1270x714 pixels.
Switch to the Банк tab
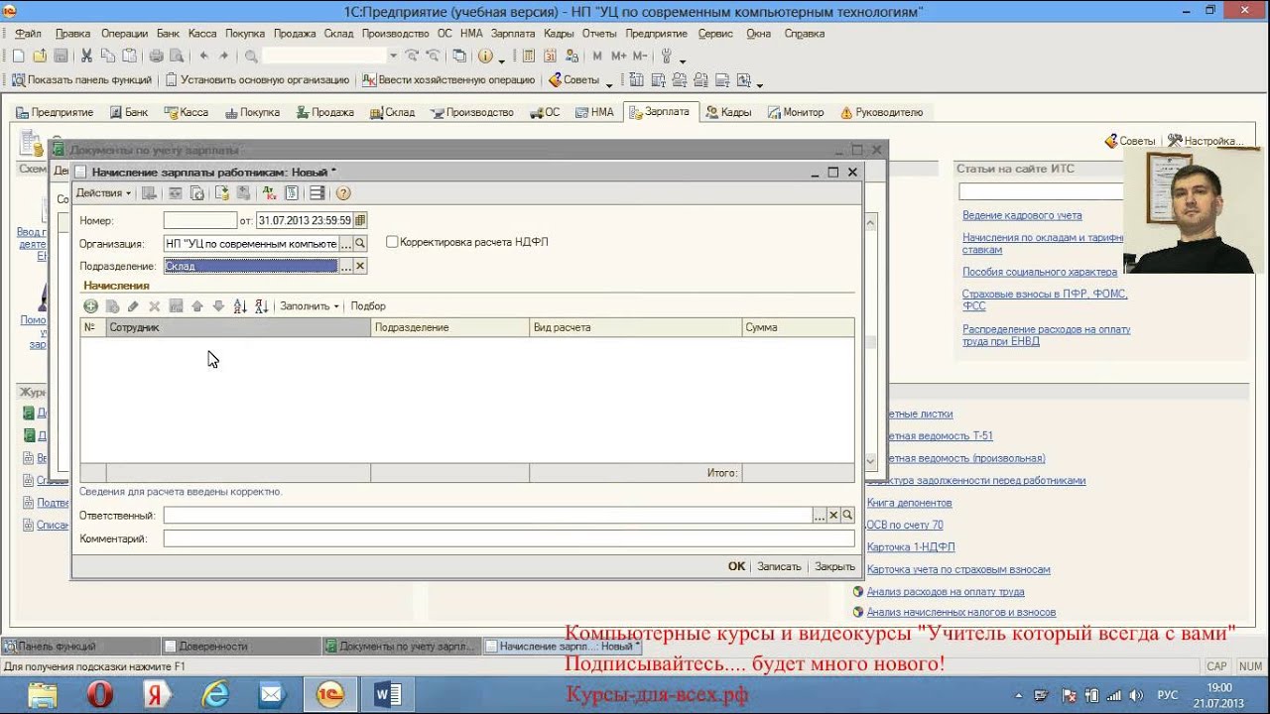click(x=128, y=112)
